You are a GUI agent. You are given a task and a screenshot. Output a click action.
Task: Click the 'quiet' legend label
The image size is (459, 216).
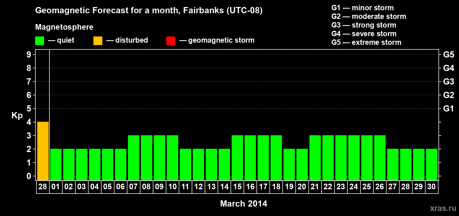66,40
